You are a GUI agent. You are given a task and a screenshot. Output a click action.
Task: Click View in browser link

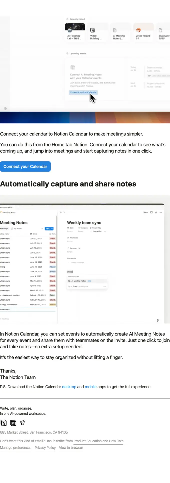71,448
